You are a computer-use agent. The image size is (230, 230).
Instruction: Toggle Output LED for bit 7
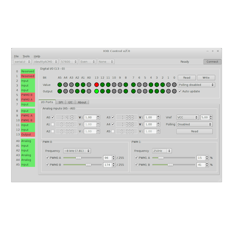[x=133, y=91]
